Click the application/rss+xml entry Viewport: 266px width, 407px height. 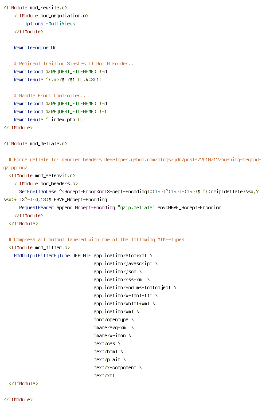click(x=119, y=279)
